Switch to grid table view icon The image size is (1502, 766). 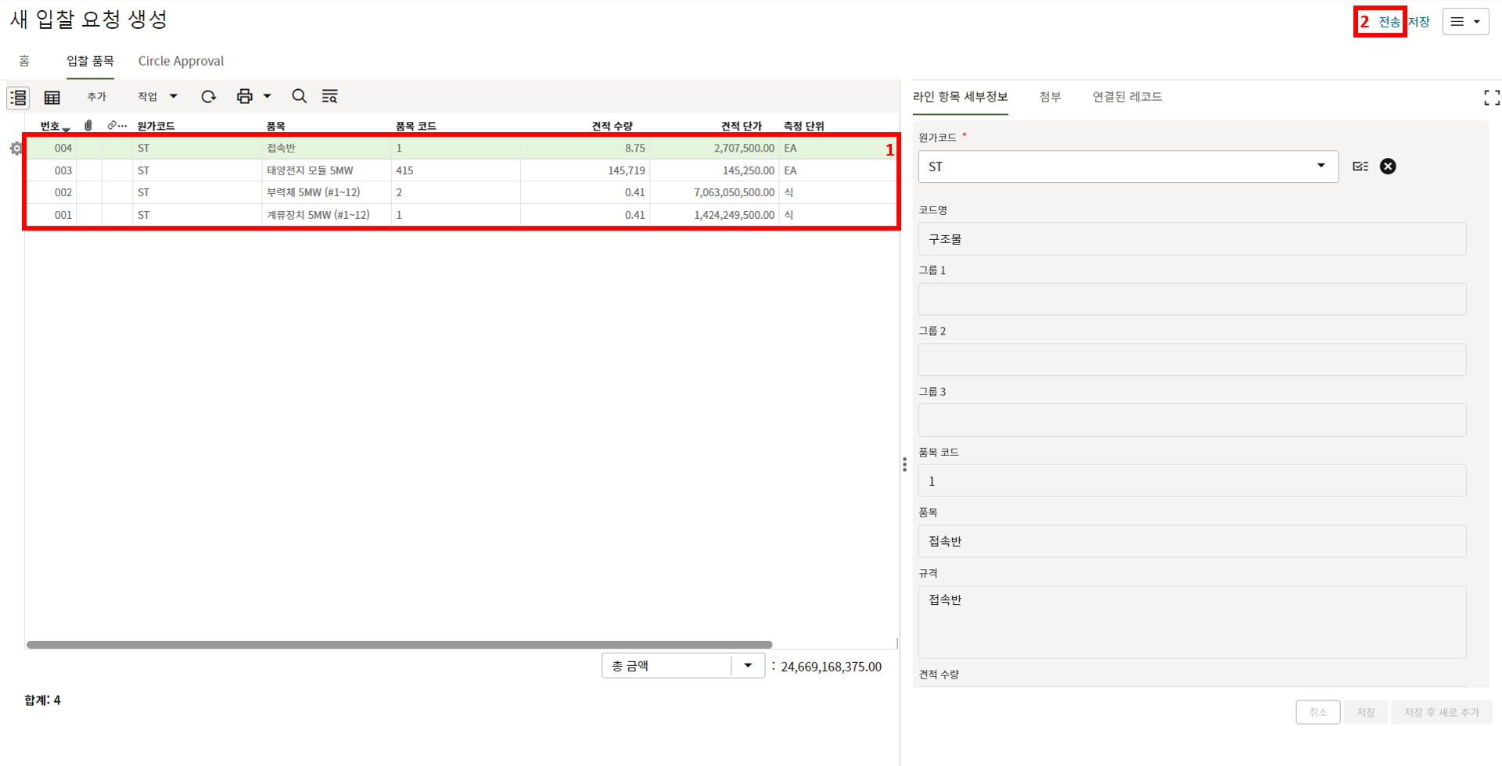(52, 97)
